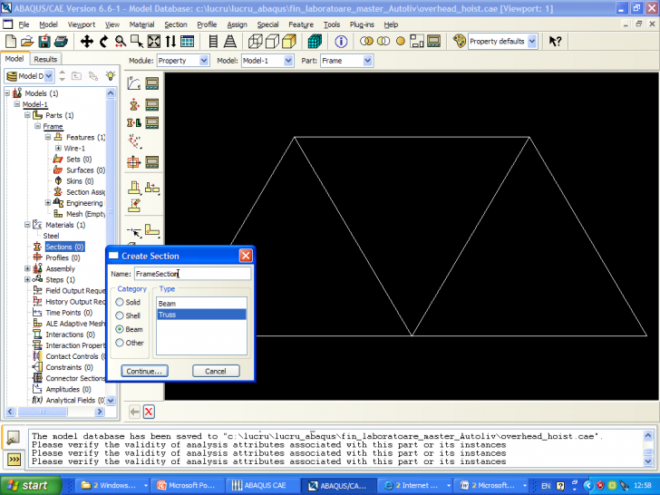Open the Module dropdown showing Property

pyautogui.click(x=182, y=61)
